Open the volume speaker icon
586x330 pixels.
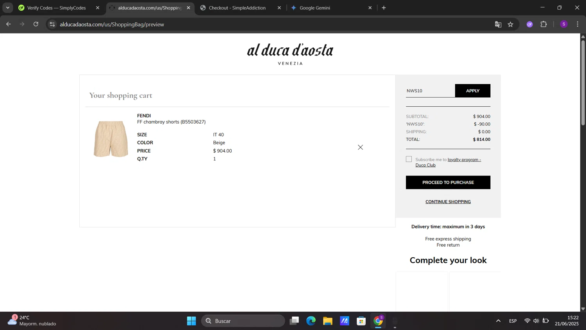tap(536, 321)
